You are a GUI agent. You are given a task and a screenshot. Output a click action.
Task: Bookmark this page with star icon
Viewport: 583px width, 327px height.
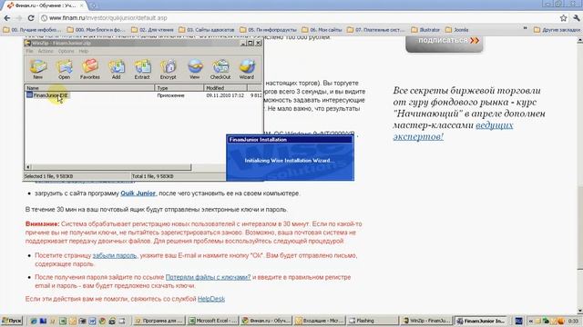coord(563,18)
